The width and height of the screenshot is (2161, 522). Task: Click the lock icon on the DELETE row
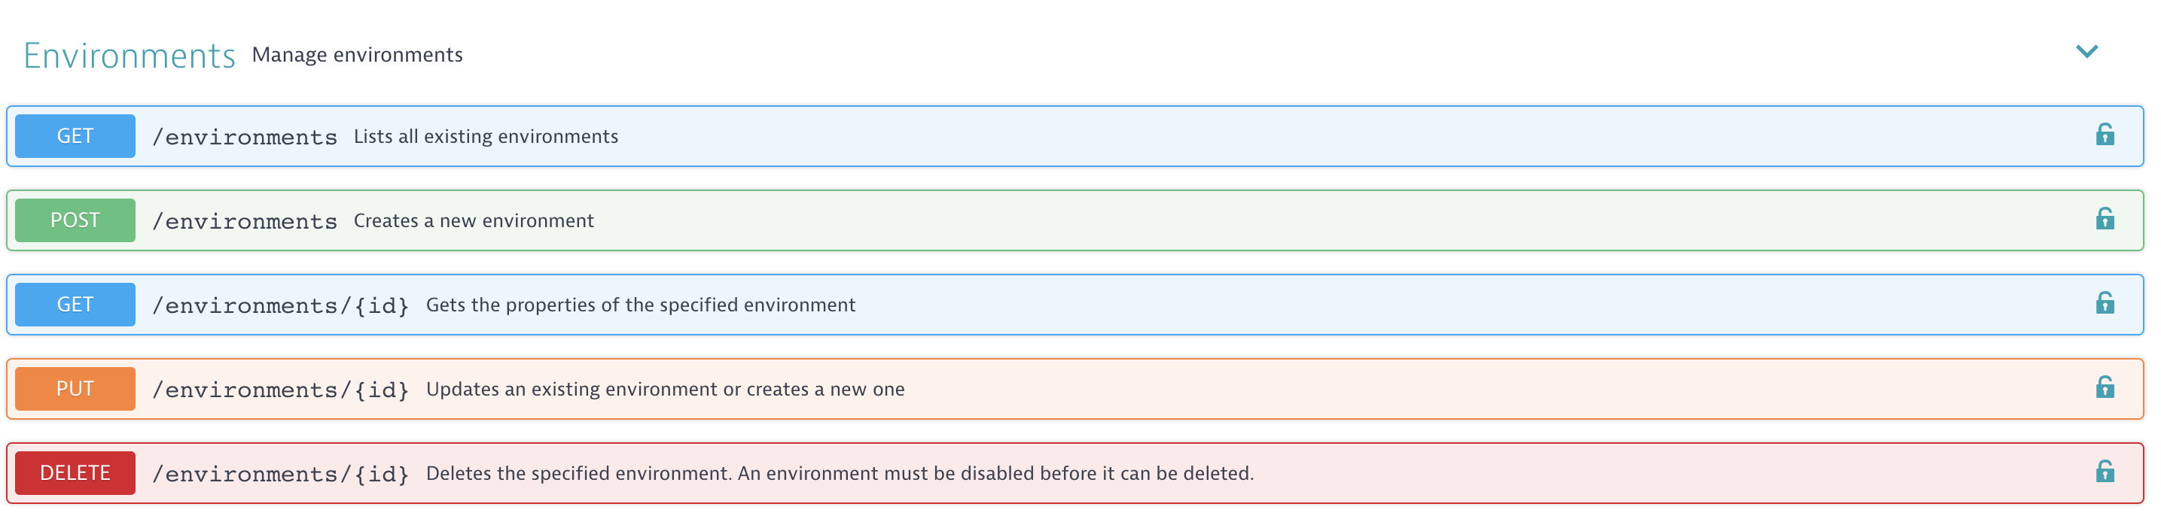2104,472
